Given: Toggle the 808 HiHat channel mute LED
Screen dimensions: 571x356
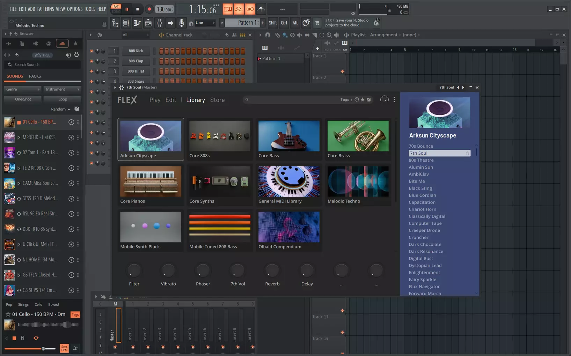Looking at the screenshot, I should coord(91,71).
